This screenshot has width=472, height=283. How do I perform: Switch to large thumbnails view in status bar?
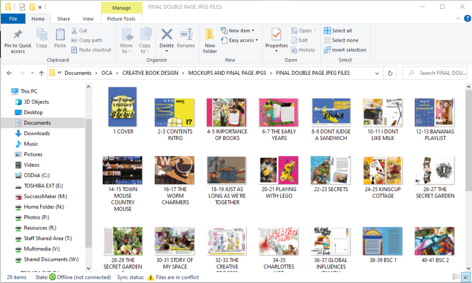pyautogui.click(x=466, y=277)
